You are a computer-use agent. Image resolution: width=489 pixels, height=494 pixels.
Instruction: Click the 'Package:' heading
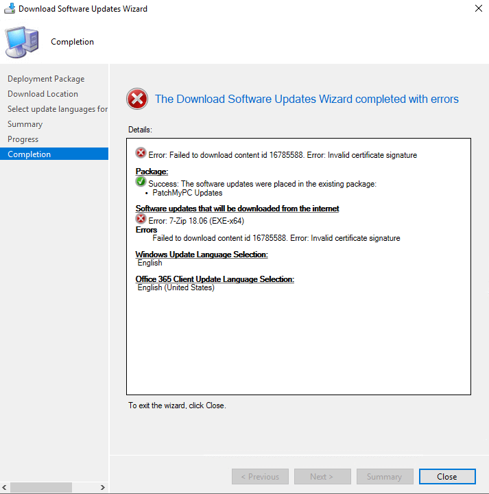point(152,172)
